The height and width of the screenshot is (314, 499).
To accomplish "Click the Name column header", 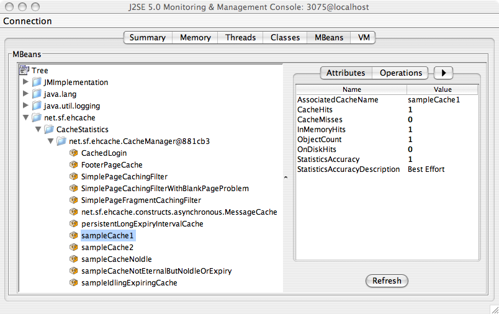I will 351,89.
